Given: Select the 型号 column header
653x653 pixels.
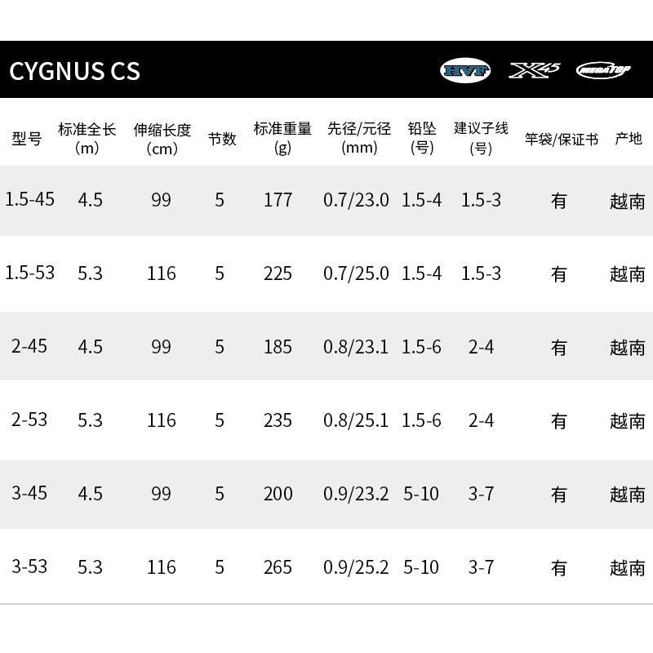Looking at the screenshot, I should tap(27, 139).
